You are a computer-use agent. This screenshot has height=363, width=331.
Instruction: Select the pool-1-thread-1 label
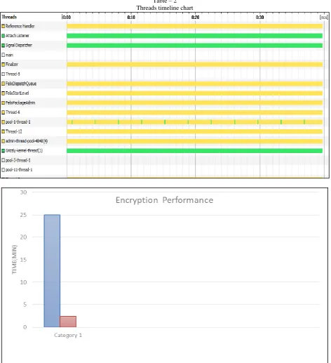(18, 122)
